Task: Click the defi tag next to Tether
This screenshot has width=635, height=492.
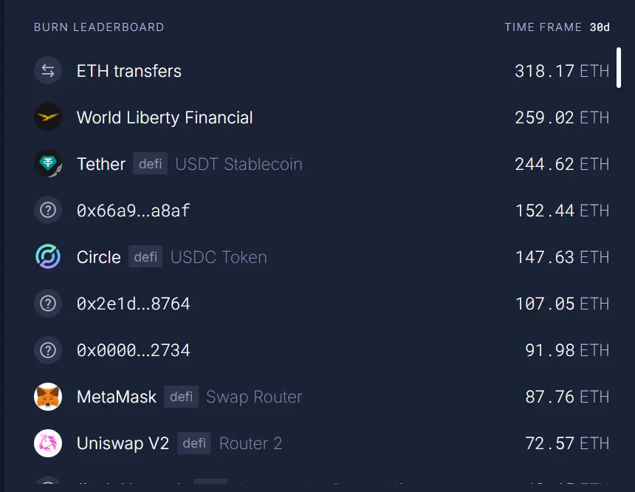Action: pyautogui.click(x=150, y=164)
